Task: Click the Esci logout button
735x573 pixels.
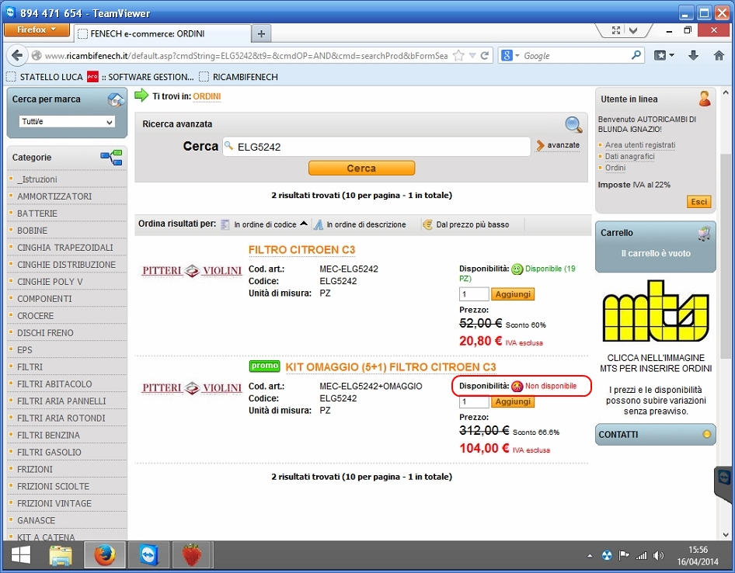Action: (x=698, y=202)
